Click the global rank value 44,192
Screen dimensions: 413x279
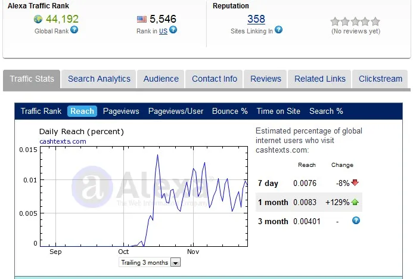[62, 19]
